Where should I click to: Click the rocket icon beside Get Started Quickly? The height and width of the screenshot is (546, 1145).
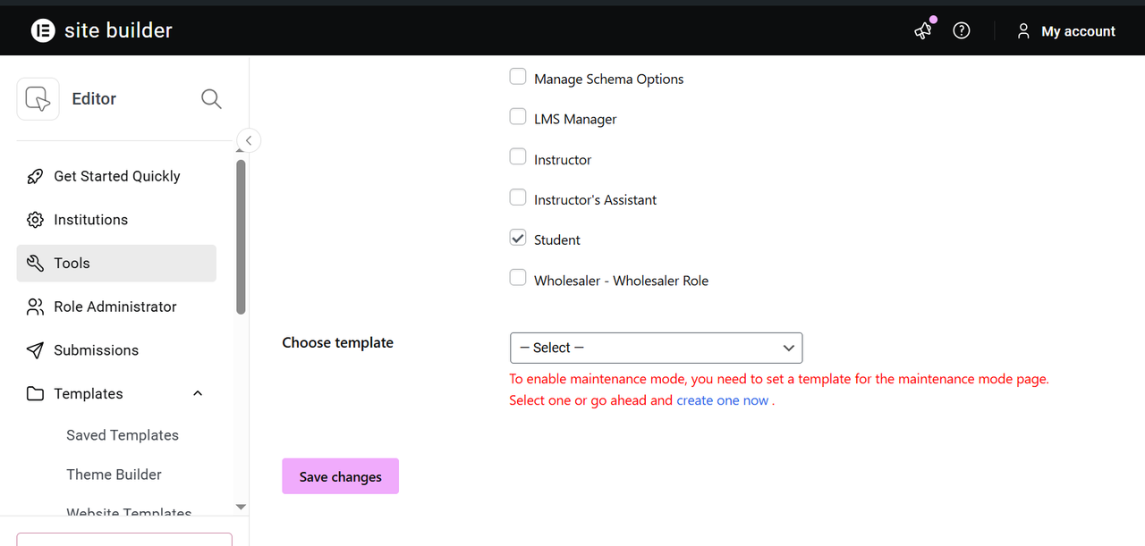(x=35, y=176)
